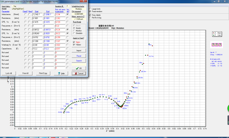The width and height of the screenshot is (229, 138).
Task: Click the Free All button
Action: 25,73
